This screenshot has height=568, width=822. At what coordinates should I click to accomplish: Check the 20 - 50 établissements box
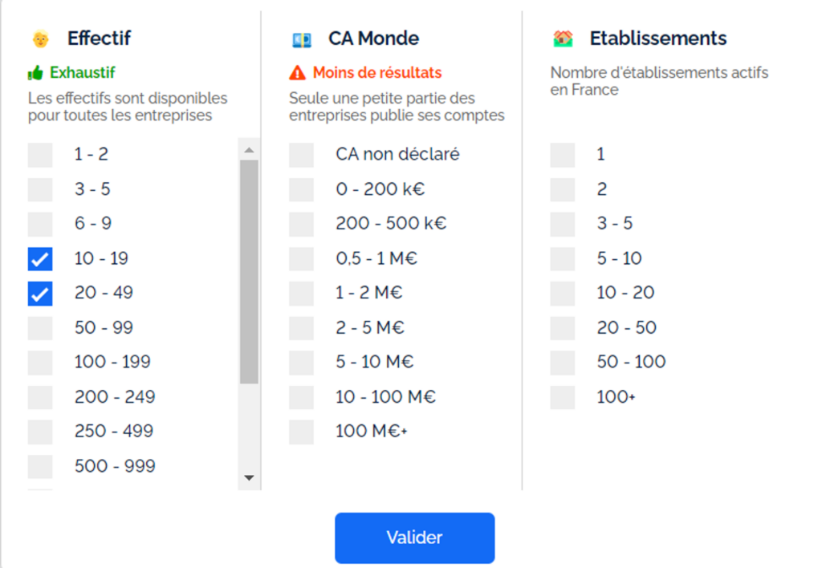point(563,328)
